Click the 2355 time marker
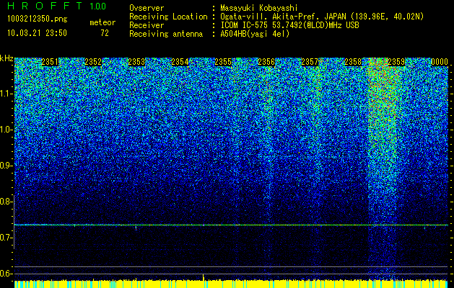Viewport: 454px width, 288px height. point(223,62)
